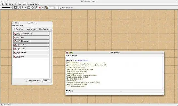Open the Network menu
The width and height of the screenshot is (178, 106).
coord(13,4)
